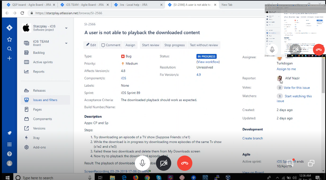
Task: Click the Edit issue button
Action: coord(91,45)
